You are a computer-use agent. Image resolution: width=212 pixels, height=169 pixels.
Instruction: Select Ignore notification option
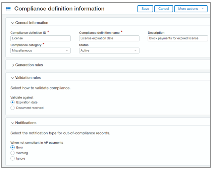pyautogui.click(x=13, y=159)
